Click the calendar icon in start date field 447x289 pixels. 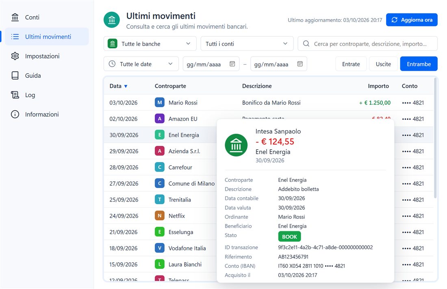pyautogui.click(x=232, y=64)
